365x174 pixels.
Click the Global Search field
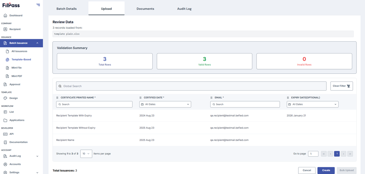pyautogui.click(x=192, y=86)
